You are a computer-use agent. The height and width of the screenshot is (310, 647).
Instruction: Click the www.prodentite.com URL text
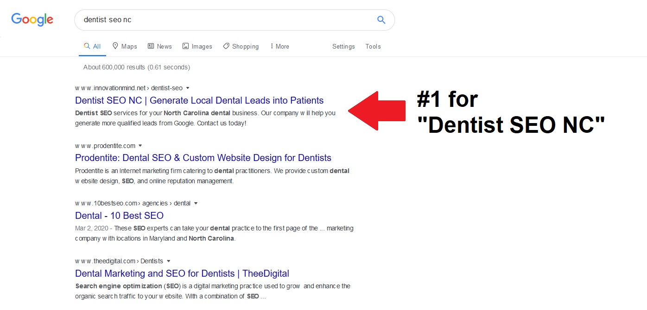[105, 146]
